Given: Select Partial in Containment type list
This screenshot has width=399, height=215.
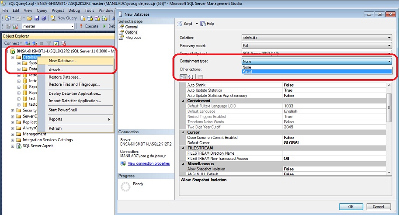Looking at the screenshot, I should 316,72.
